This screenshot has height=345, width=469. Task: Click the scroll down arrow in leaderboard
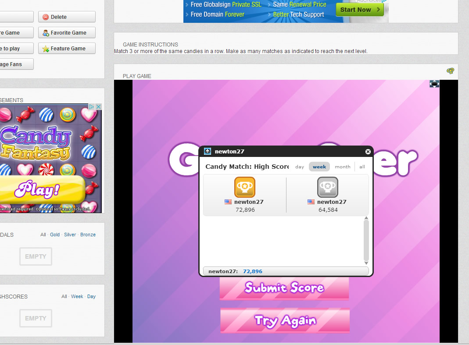[366, 263]
